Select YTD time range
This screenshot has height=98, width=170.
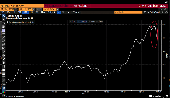pyautogui.click(x=26, y=12)
